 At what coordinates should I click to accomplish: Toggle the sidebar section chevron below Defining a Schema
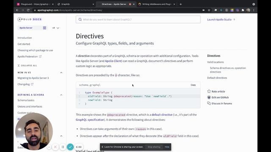[61, 136]
